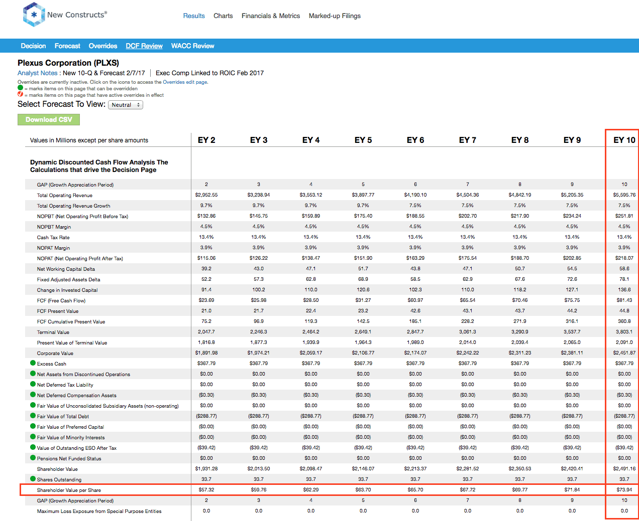
Task: Click the Cash Tax Rate row label
Action: (x=53, y=237)
